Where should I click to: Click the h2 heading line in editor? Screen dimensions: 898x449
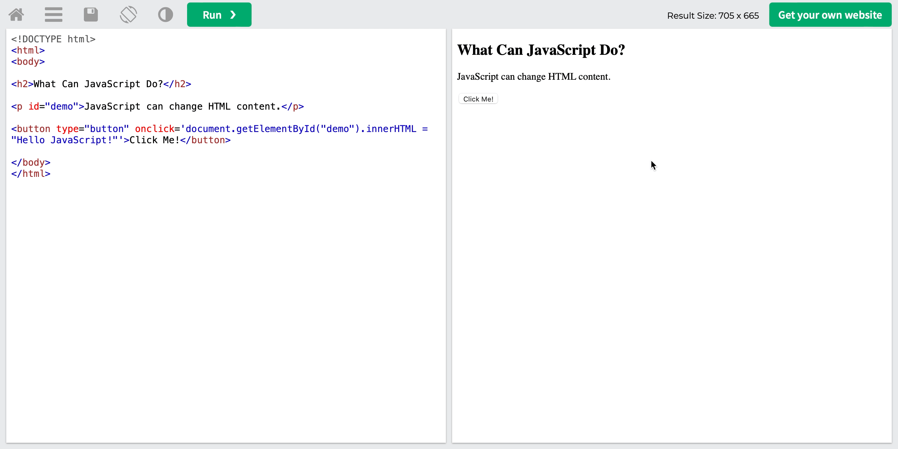click(x=101, y=84)
